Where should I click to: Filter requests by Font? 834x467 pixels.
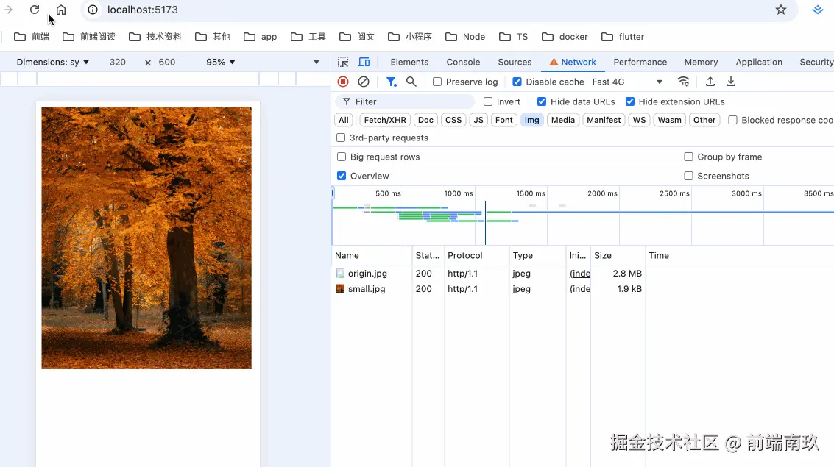click(503, 120)
